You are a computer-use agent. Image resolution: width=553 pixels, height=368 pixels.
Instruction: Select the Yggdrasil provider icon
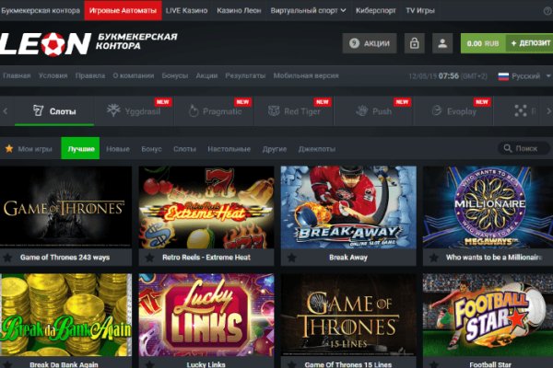(x=114, y=111)
